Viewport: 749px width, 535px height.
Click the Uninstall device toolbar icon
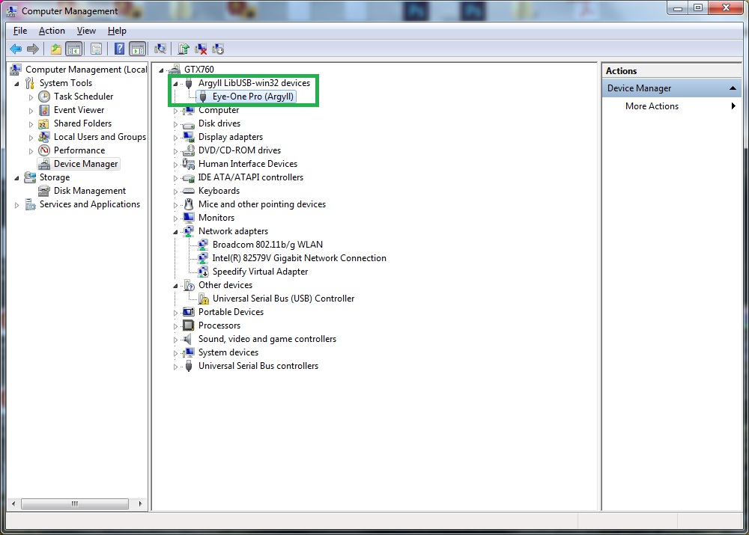(201, 49)
